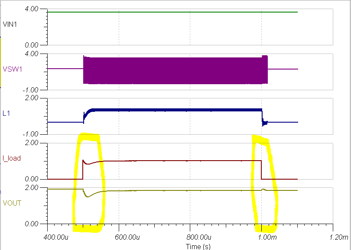Click the 4.00 label on VIN1 axis
This screenshot has width=351, height=250.
(32, 9)
